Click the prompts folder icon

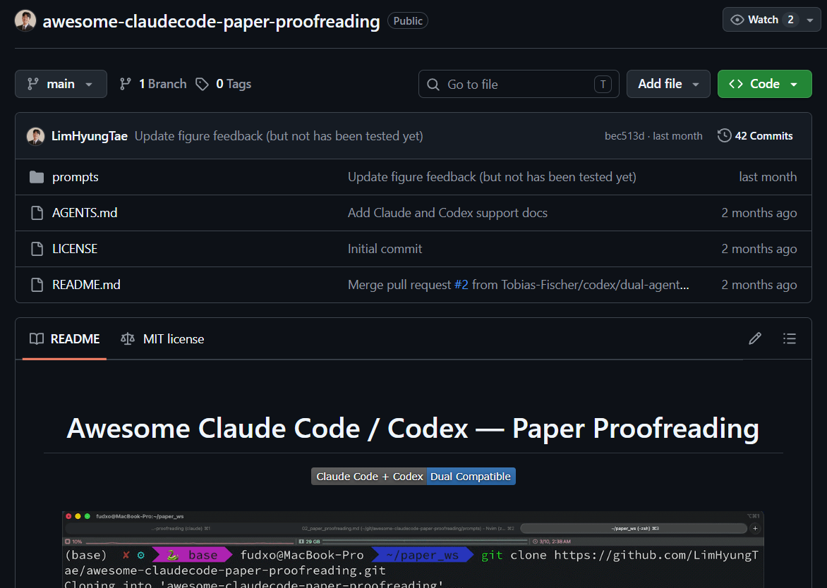tap(37, 177)
